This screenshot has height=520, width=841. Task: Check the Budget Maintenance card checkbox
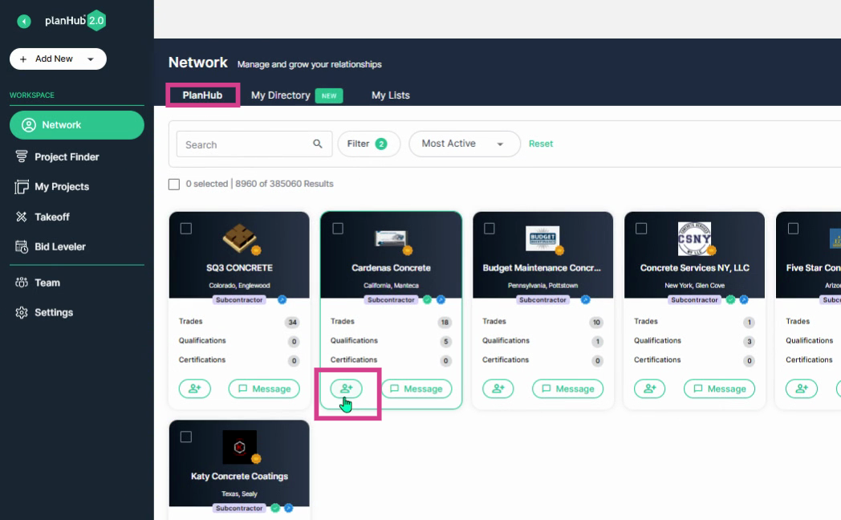490,229
